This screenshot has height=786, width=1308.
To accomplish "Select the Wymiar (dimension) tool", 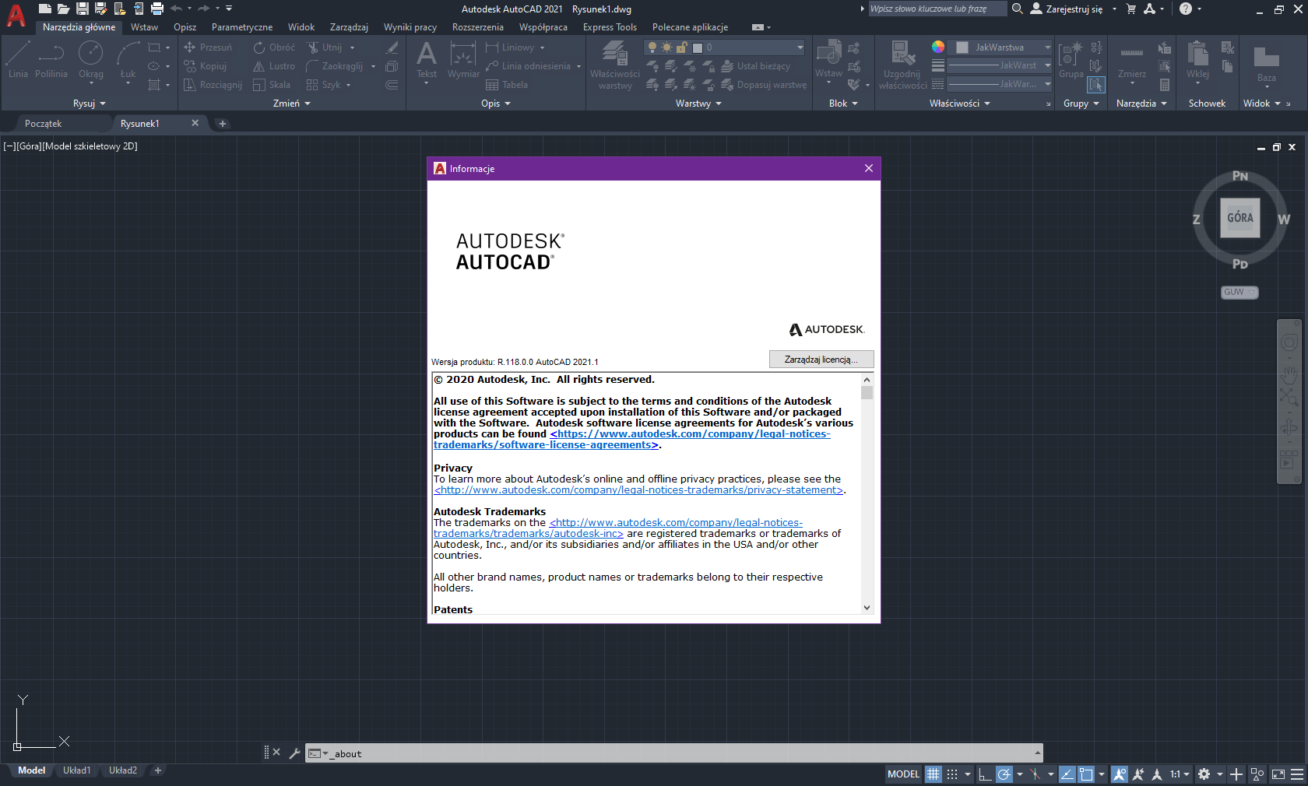I will (463, 60).
